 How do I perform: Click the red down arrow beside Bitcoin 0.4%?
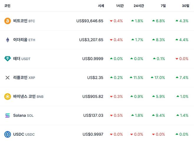tap(111, 21)
